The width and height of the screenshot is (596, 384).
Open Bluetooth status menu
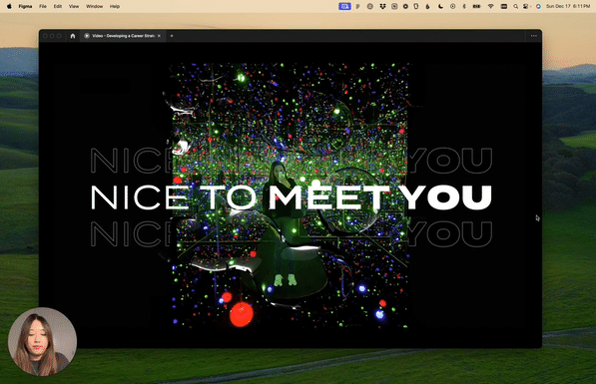tap(464, 6)
